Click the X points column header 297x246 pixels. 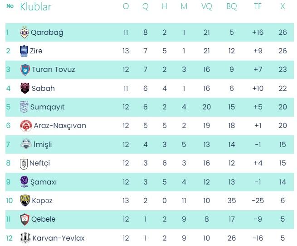tap(282, 7)
